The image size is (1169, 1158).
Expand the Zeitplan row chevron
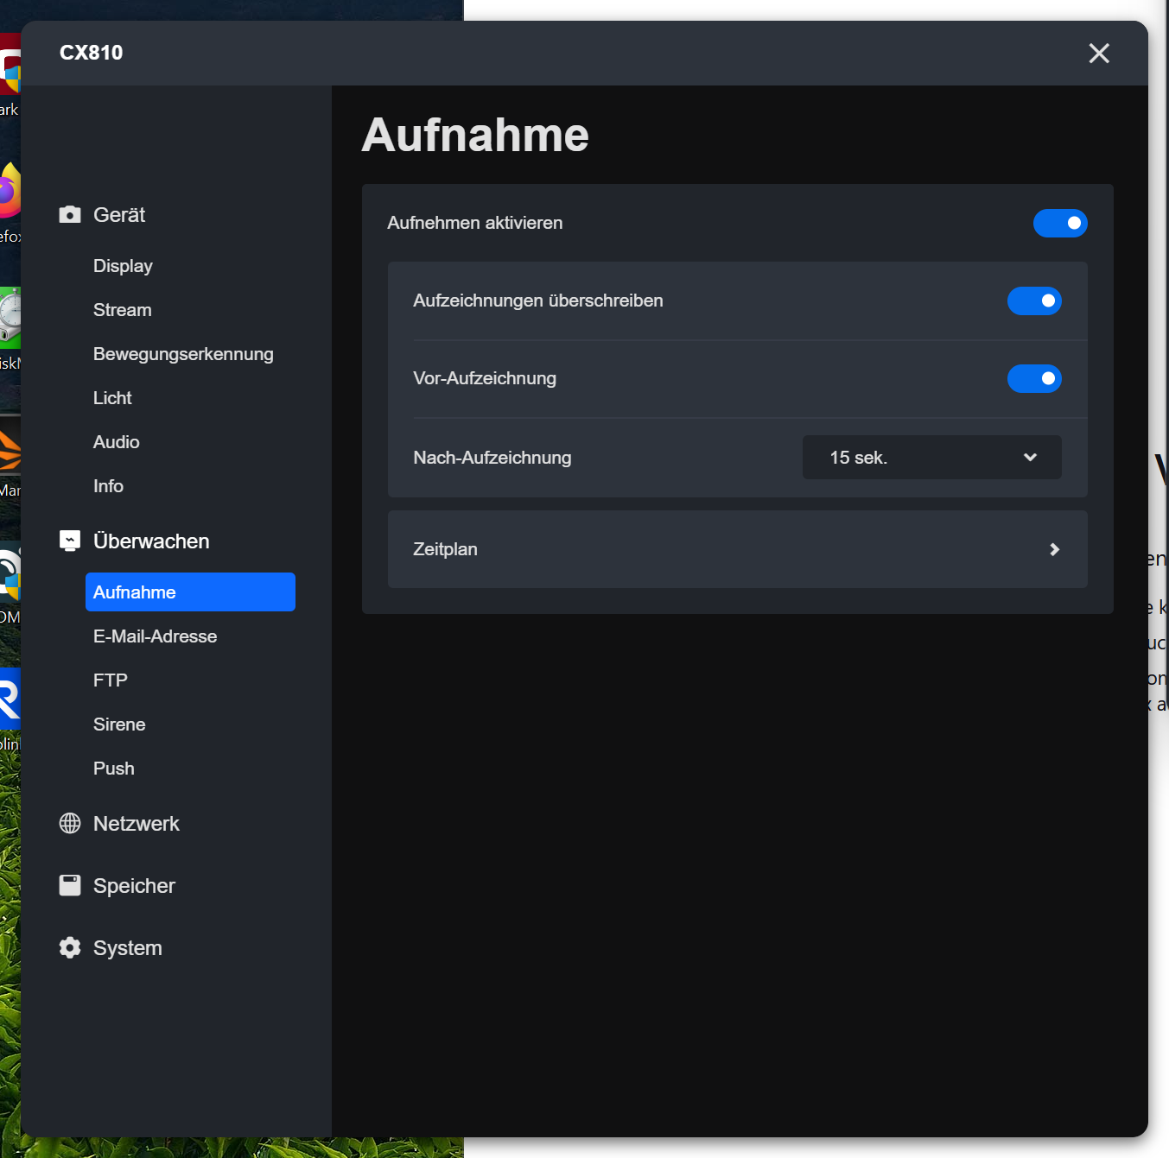(x=1053, y=550)
